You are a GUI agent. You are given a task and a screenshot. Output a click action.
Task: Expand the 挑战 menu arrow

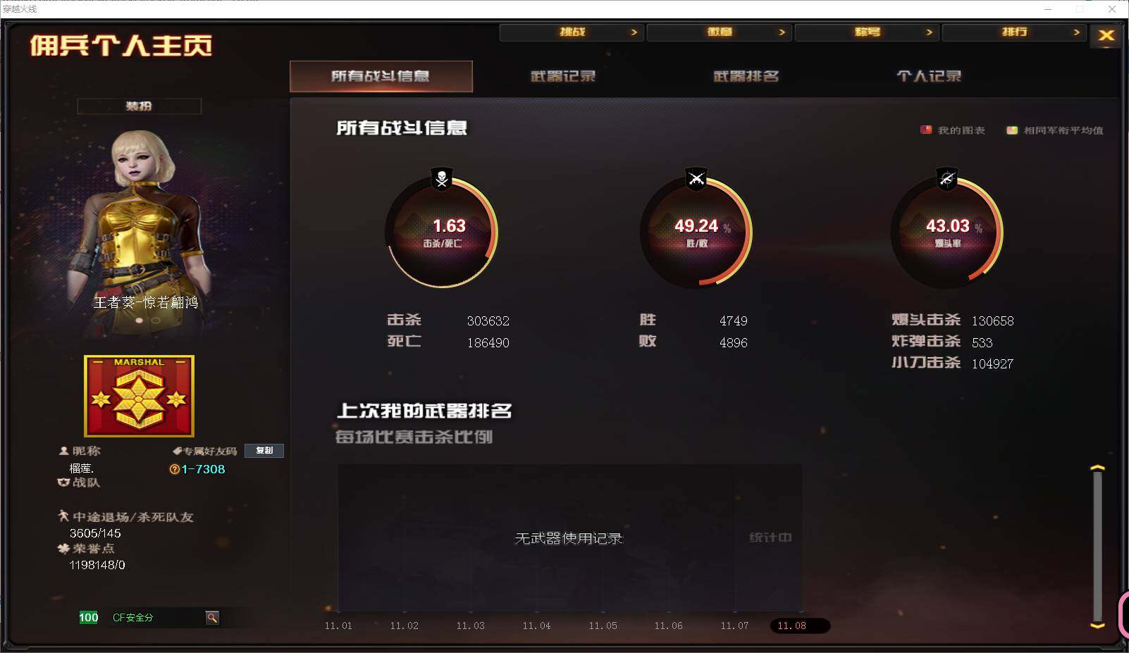[x=634, y=32]
